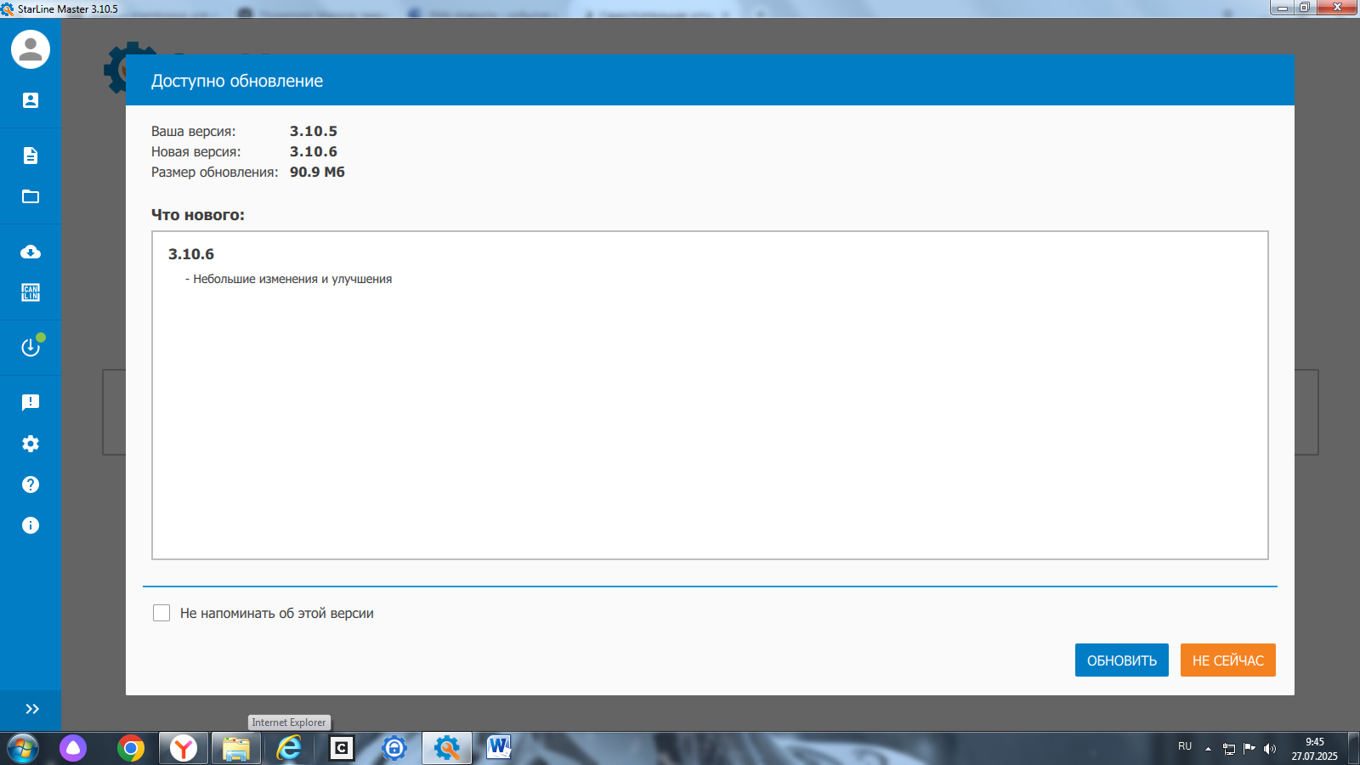Check 'Не напоминать об этой версии' checkbox
The image size is (1360, 765).
point(161,613)
